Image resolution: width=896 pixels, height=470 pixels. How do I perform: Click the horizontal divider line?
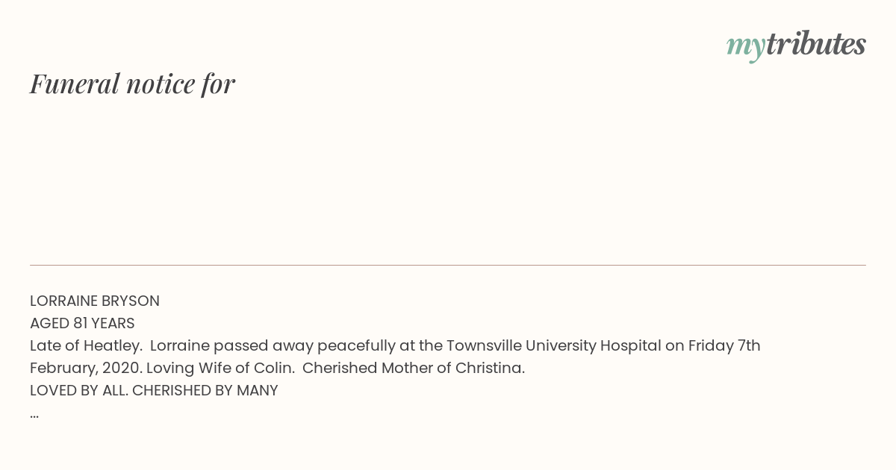pyautogui.click(x=448, y=265)
